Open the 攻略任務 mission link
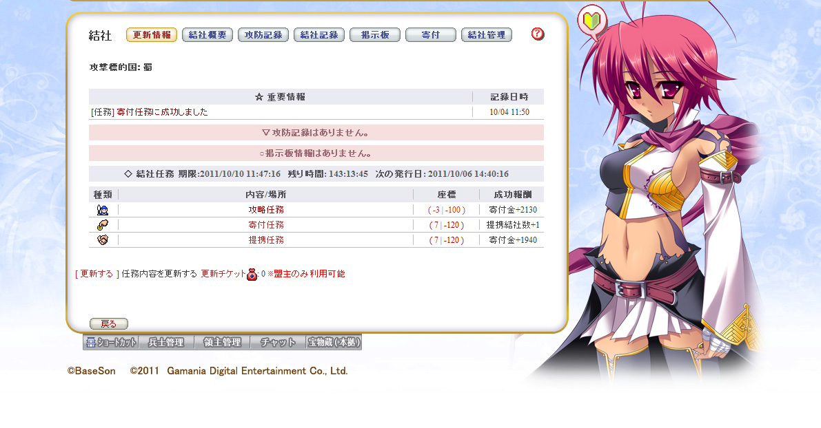This screenshot has height=428, width=821. pos(266,210)
